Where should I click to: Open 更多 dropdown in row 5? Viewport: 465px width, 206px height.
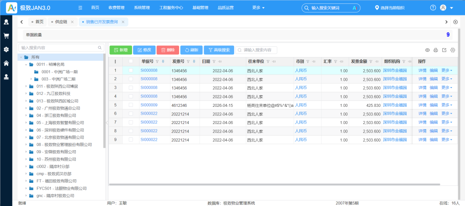pos(446,105)
